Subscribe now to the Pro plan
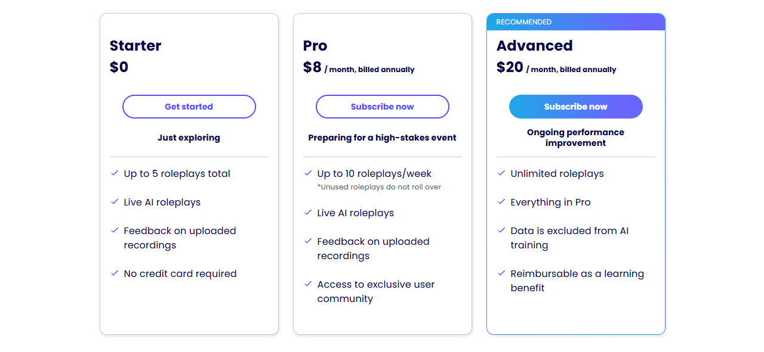Viewport: 764px width, 352px height. pos(383,107)
